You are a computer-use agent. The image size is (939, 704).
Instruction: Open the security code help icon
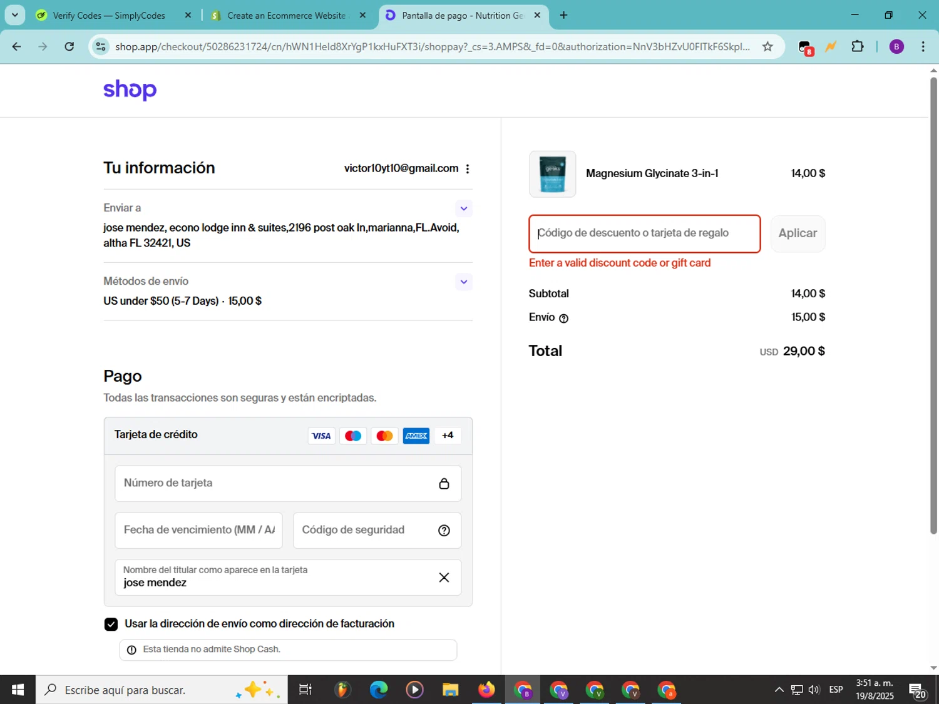[444, 531]
